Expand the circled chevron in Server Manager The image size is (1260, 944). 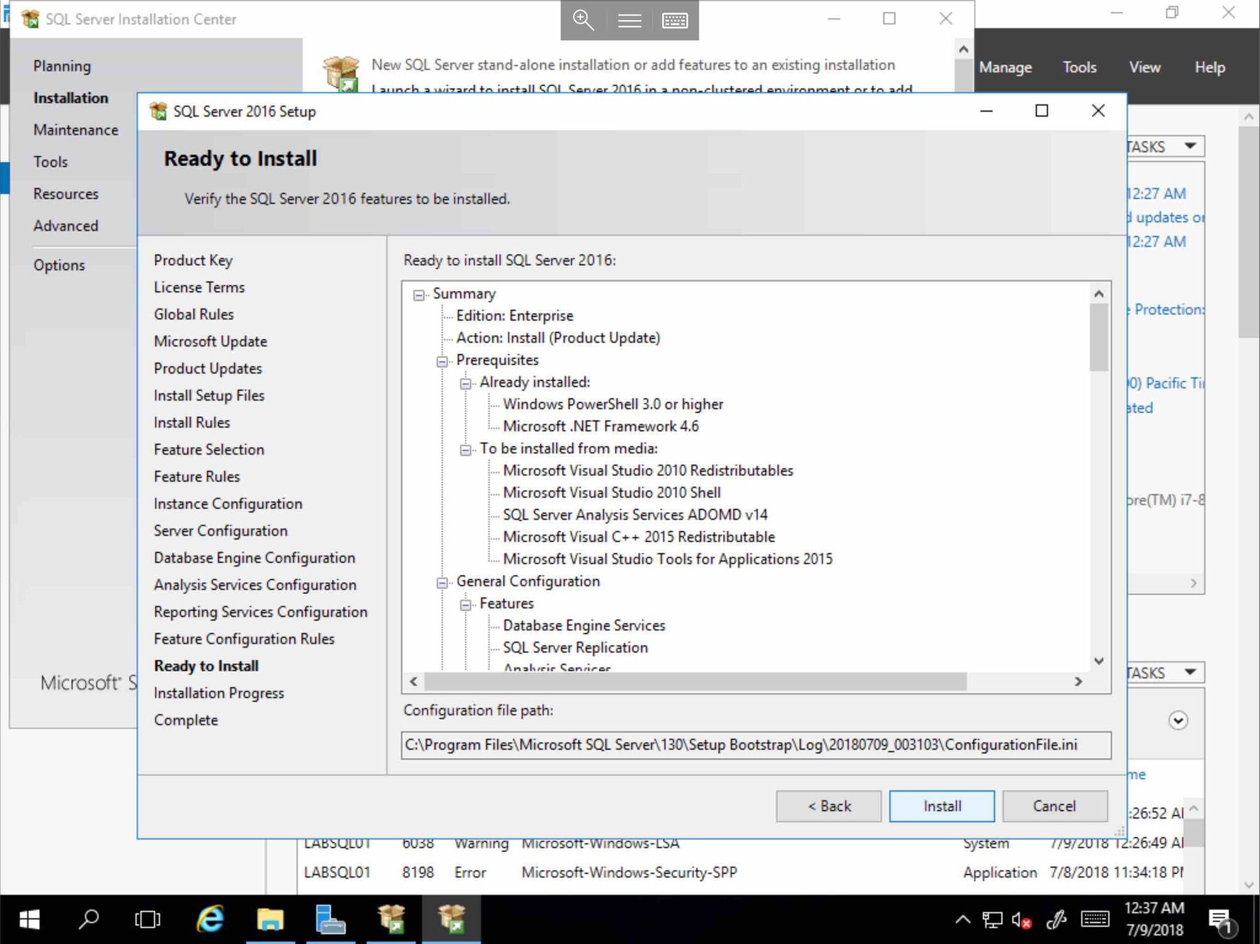pos(1178,720)
